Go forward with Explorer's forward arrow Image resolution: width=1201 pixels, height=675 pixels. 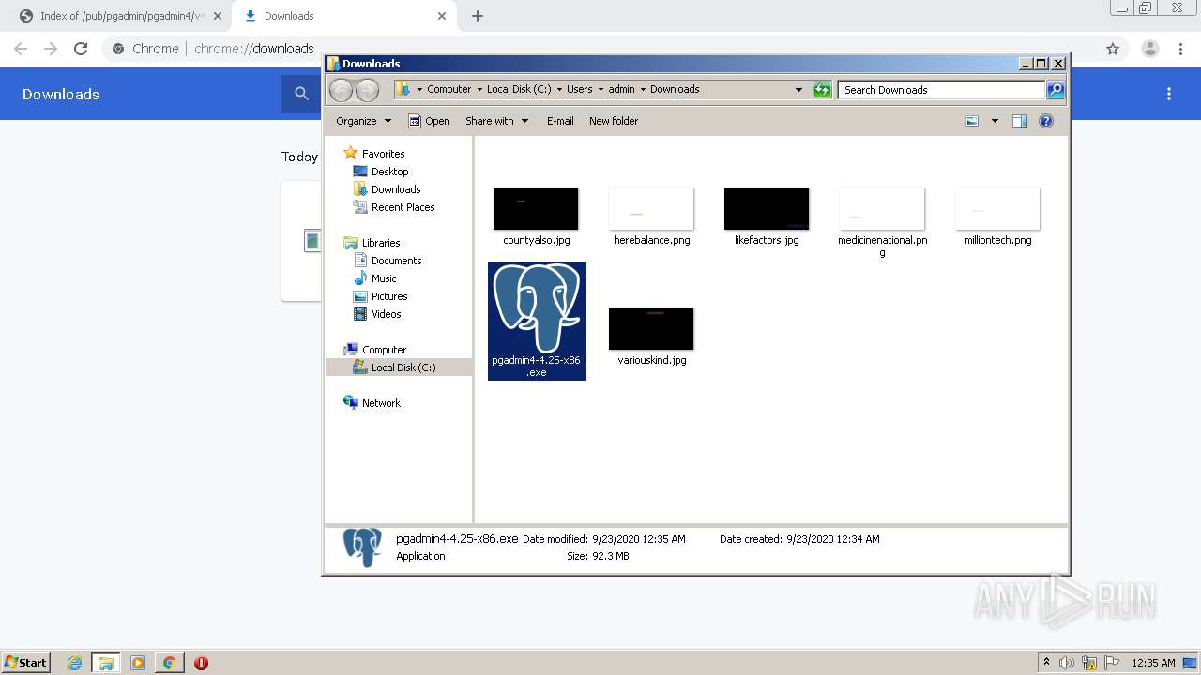tap(368, 90)
